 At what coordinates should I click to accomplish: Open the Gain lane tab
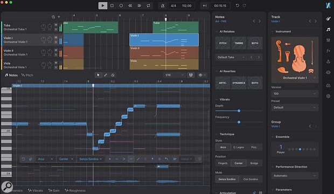[54, 190]
